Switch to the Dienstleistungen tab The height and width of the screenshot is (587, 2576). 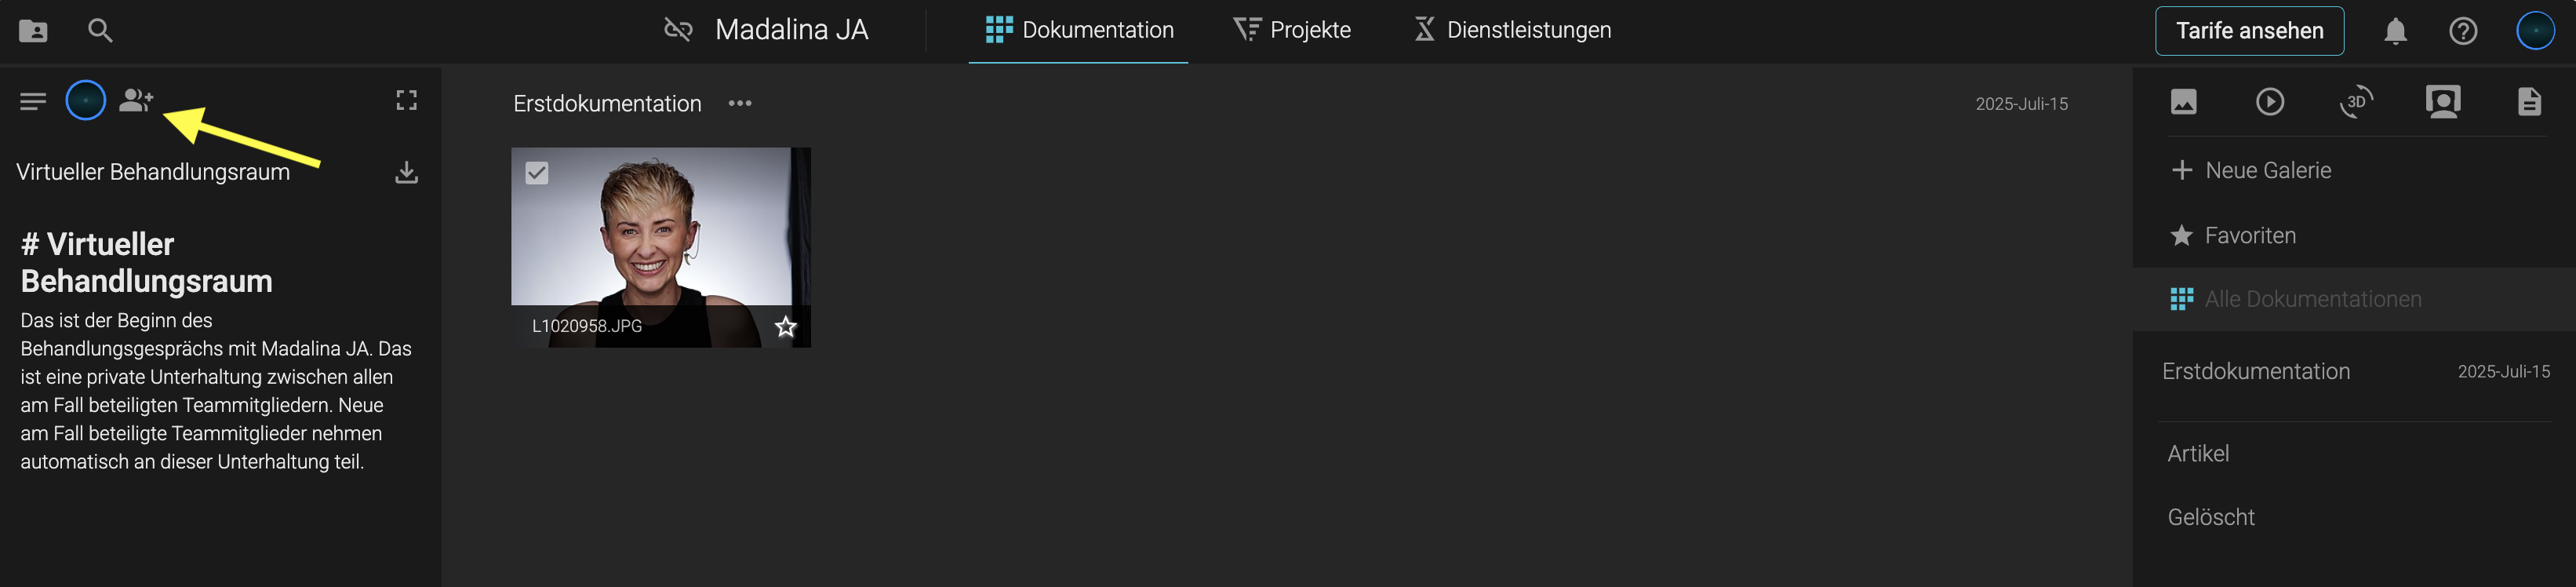1512,31
